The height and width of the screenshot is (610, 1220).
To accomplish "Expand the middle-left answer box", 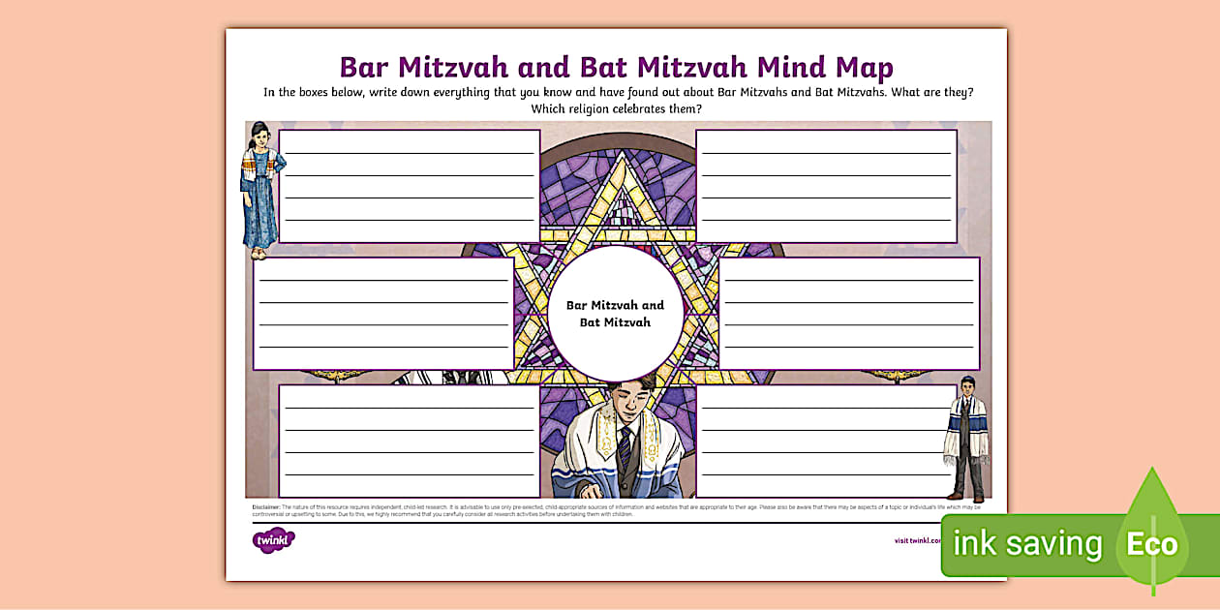I will pos(382,312).
